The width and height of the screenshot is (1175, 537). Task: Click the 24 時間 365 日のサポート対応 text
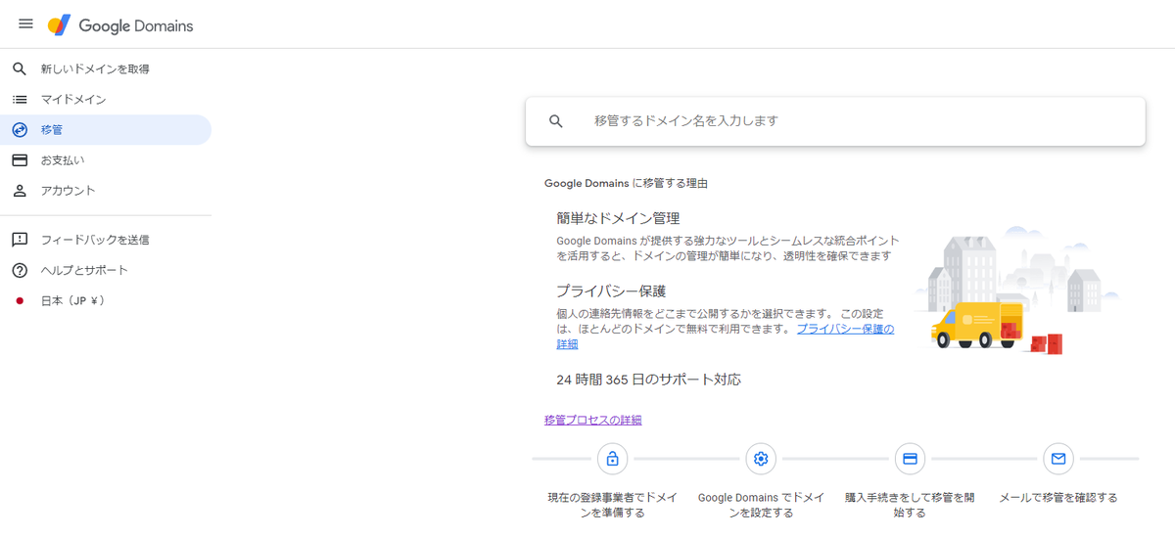(x=648, y=379)
